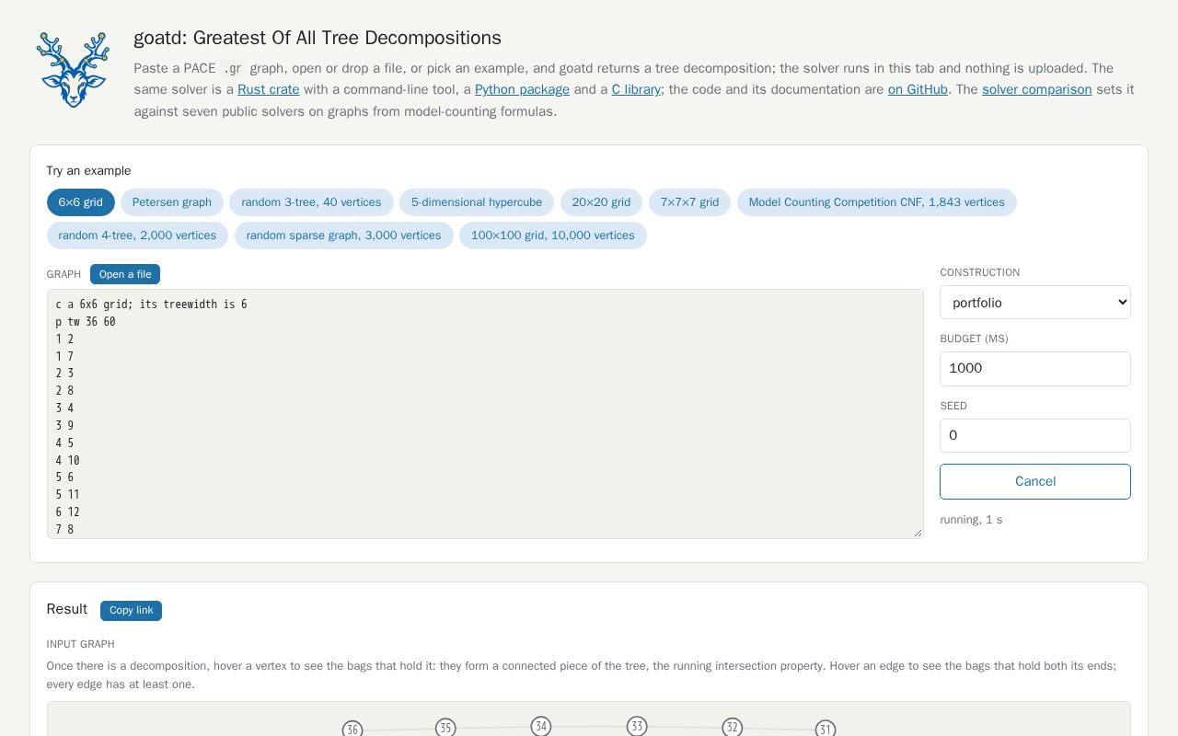Choose random 3-tree, 40 vertices example

click(x=311, y=202)
